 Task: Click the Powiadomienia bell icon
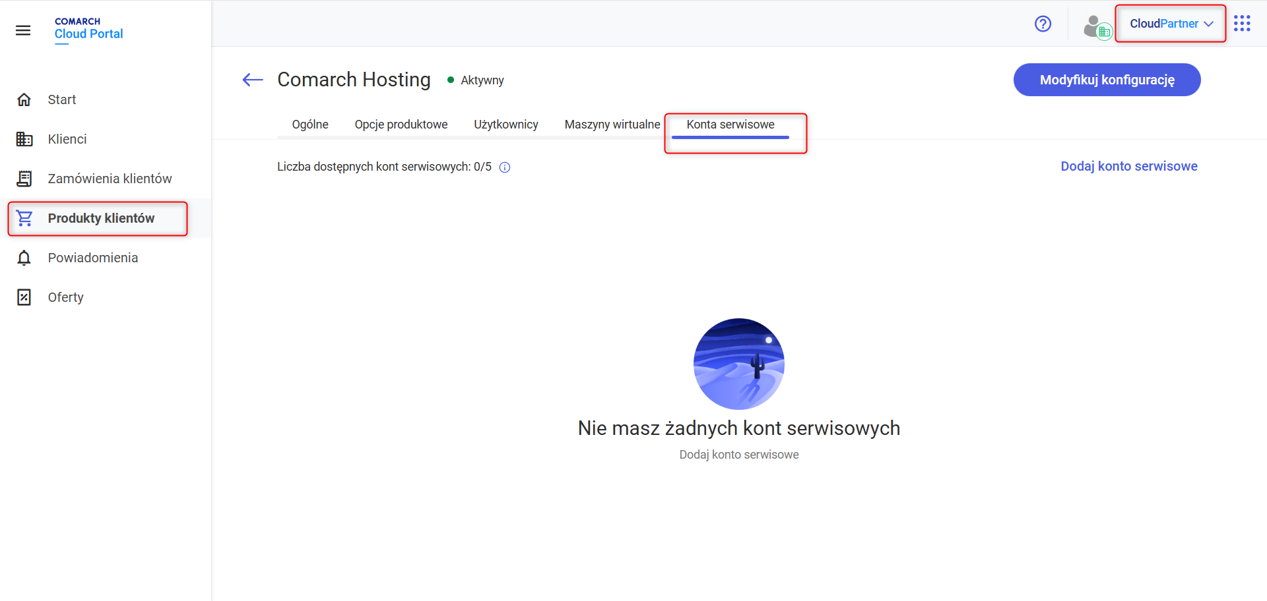24,258
